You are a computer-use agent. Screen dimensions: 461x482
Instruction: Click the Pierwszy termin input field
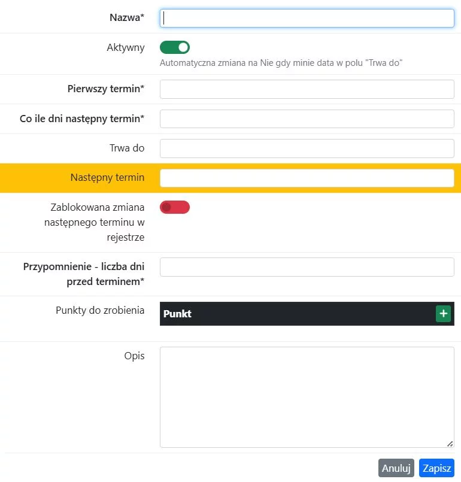point(307,89)
